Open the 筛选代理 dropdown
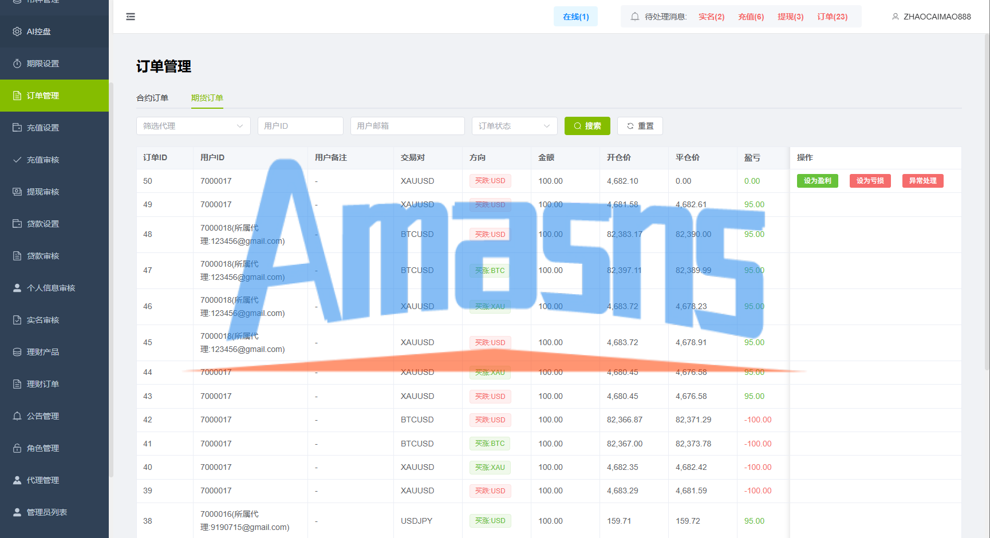990x538 pixels. [x=194, y=126]
